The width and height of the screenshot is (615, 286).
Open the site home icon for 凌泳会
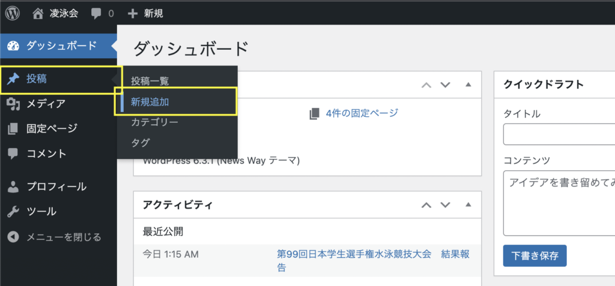pos(39,13)
